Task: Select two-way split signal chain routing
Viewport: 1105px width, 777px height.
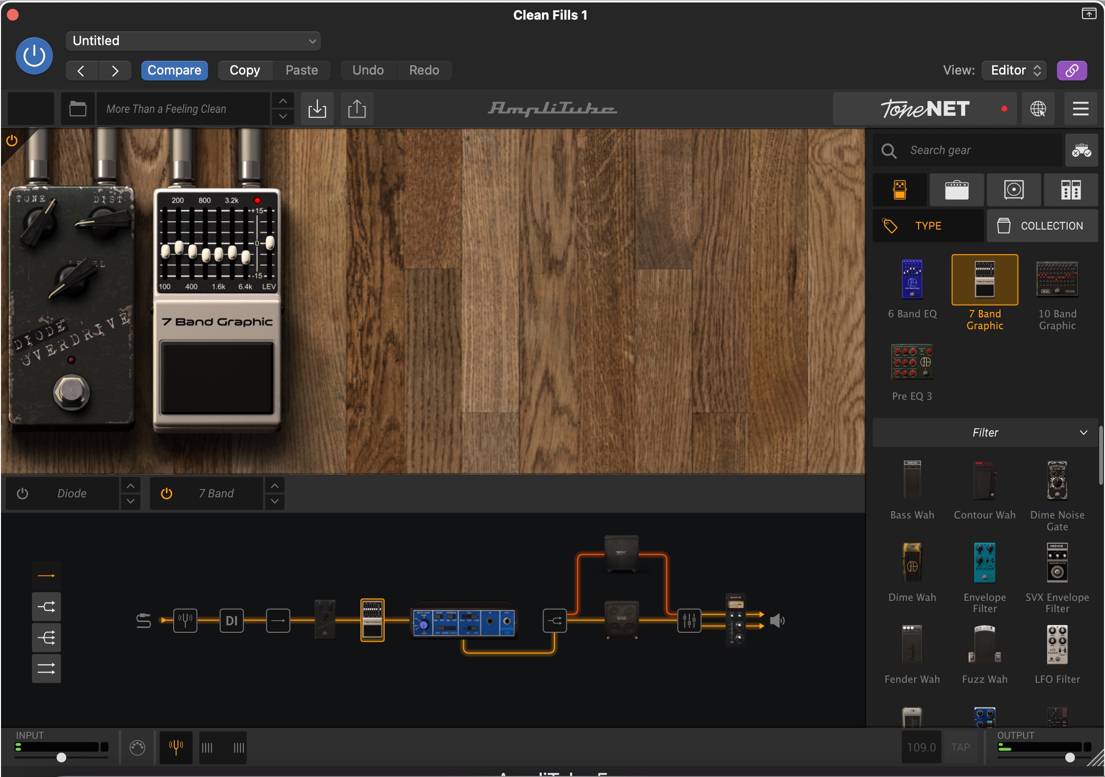Action: [x=47, y=607]
